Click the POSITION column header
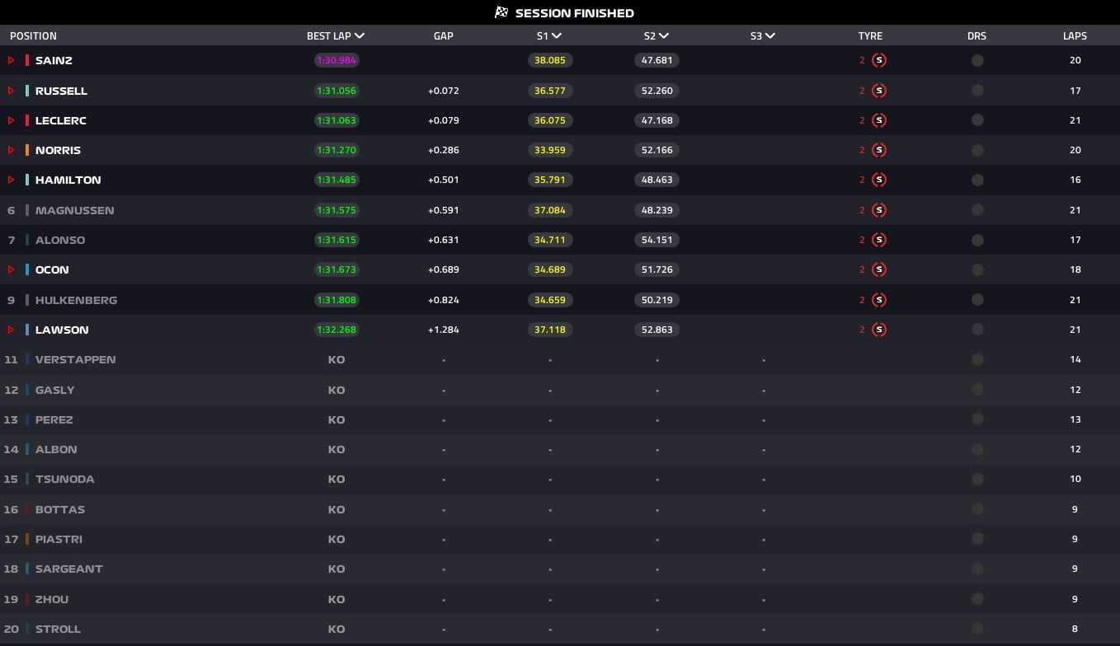Screen dimensions: 1120x646 (33, 36)
